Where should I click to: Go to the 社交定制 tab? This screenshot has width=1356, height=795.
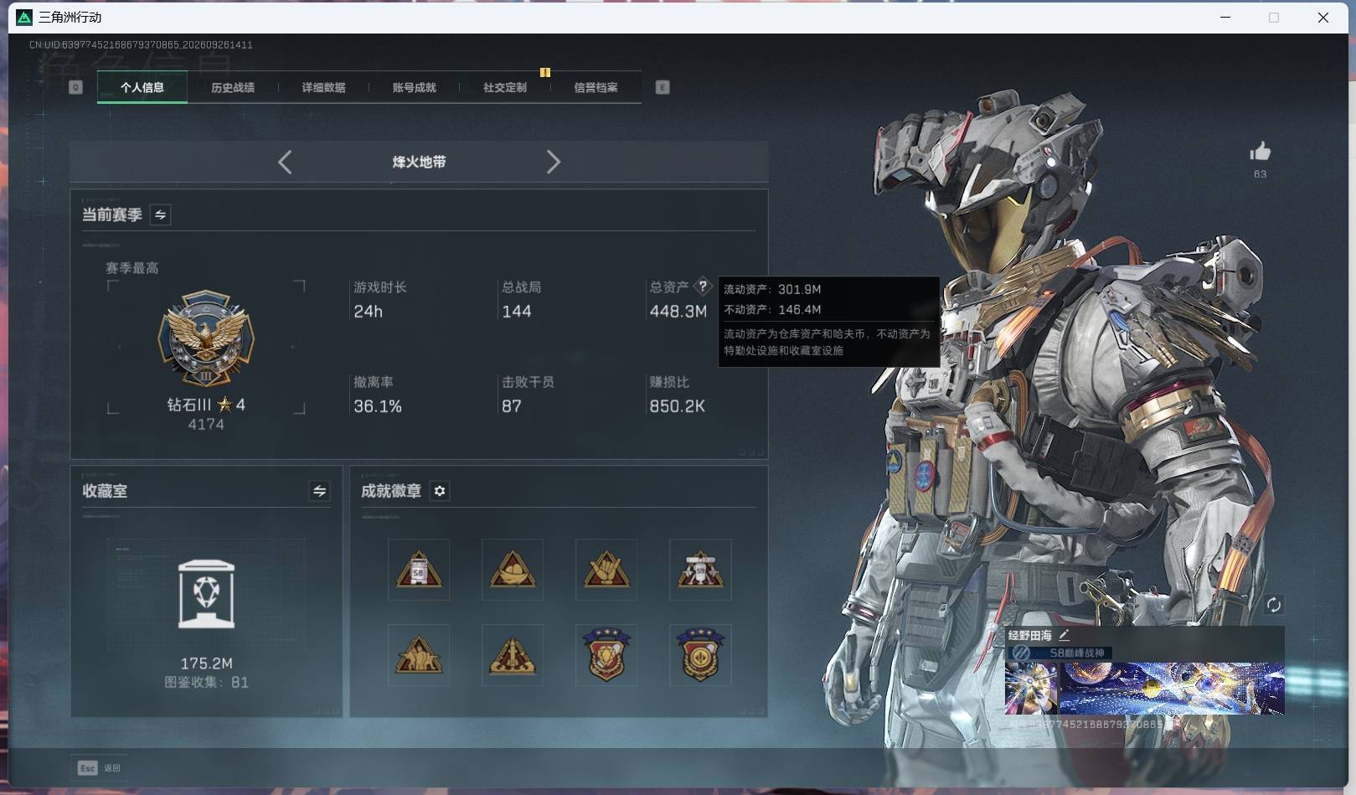coord(505,87)
